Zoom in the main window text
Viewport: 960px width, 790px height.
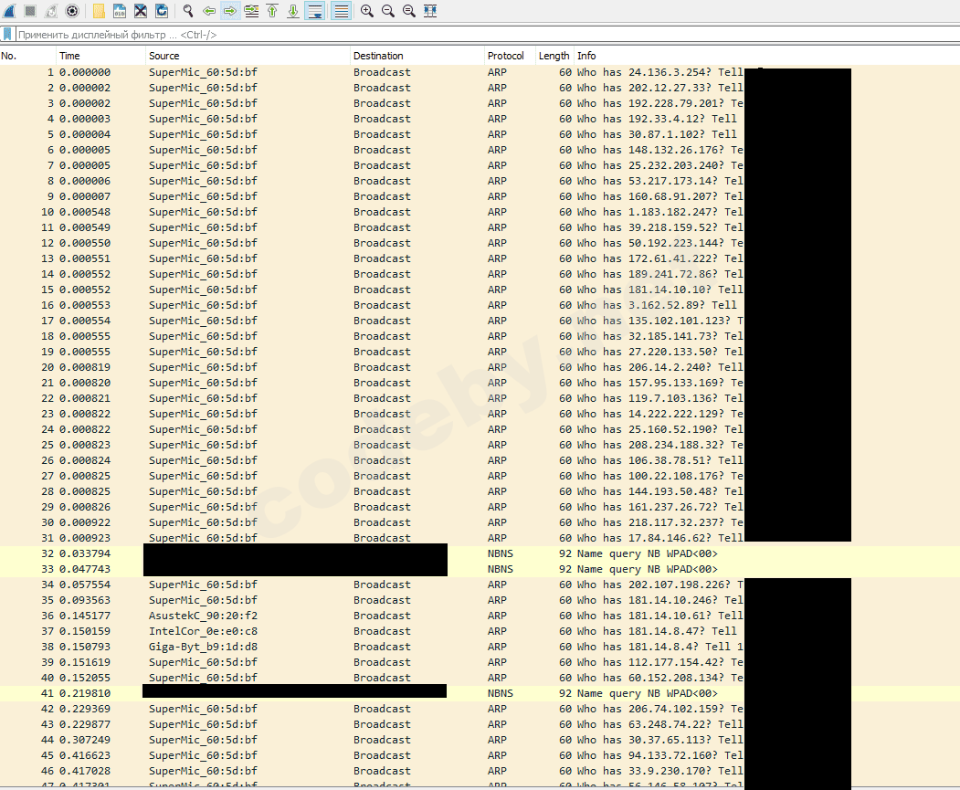(x=366, y=10)
